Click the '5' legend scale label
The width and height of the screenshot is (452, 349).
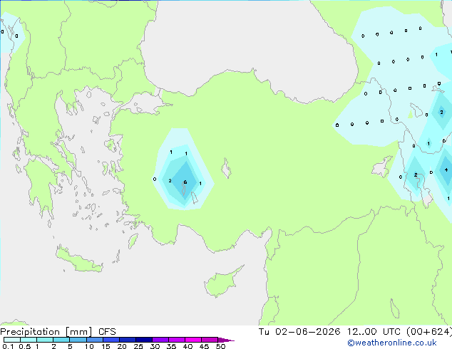70,346
